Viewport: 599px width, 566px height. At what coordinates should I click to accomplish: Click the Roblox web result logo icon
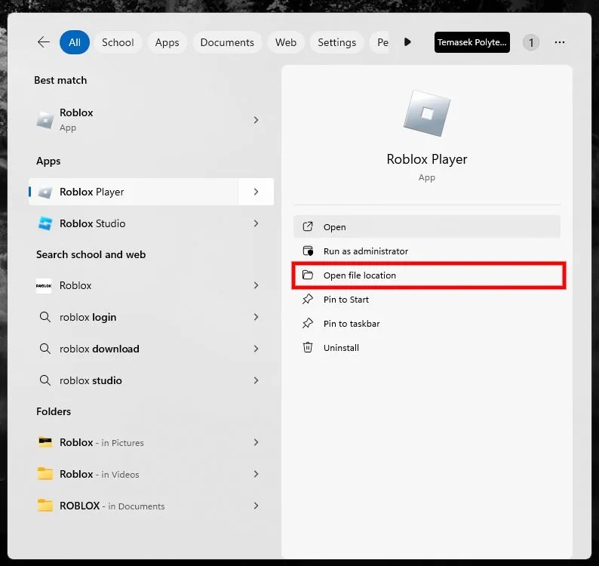click(44, 285)
